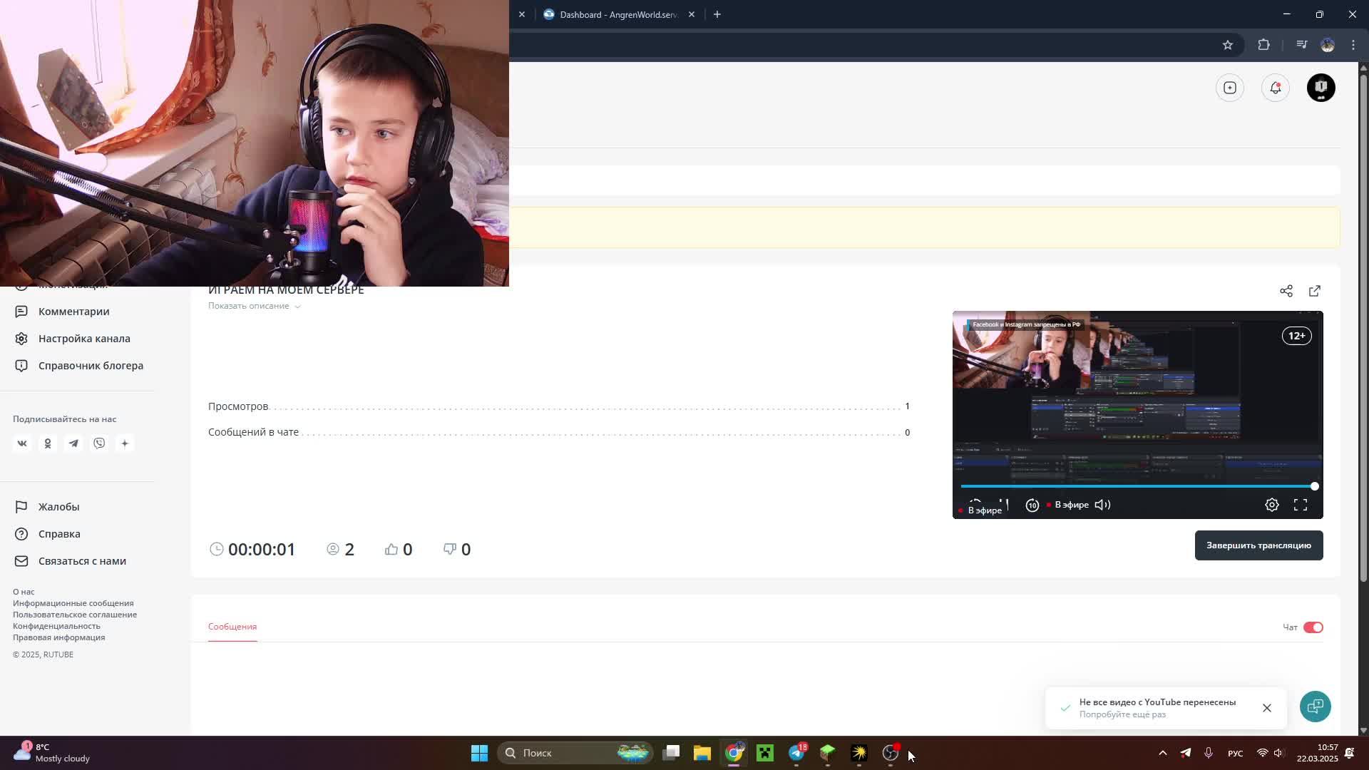Open the user avatar menu
Image resolution: width=1369 pixels, height=770 pixels.
(x=1321, y=88)
